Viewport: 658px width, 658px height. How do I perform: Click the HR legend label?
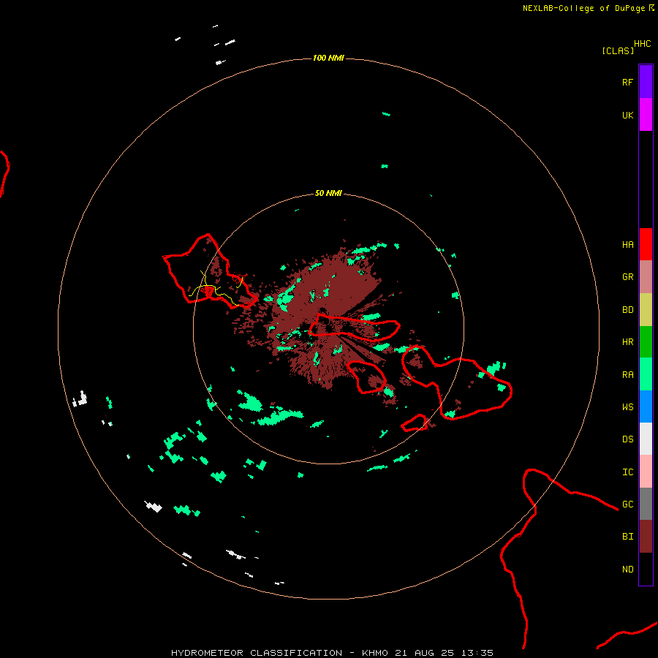pyautogui.click(x=627, y=342)
